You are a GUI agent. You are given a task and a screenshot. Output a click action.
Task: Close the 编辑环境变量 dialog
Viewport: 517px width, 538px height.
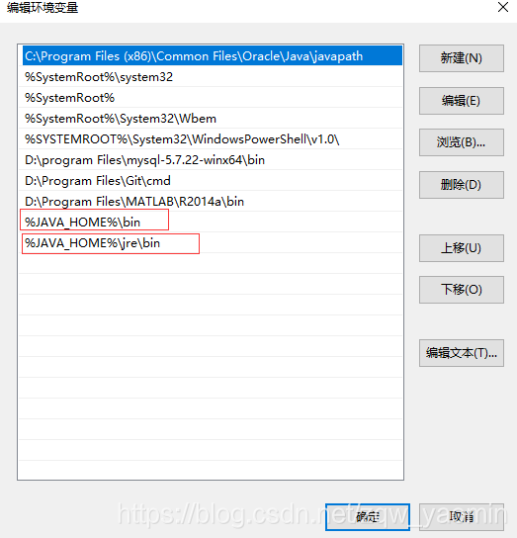pos(503,7)
